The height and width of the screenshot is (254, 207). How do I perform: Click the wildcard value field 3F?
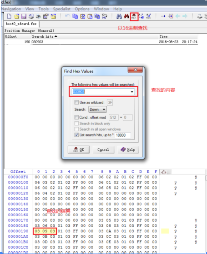(110, 102)
